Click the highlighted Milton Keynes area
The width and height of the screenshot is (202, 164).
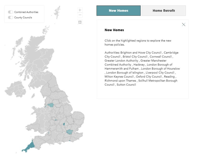64,124
